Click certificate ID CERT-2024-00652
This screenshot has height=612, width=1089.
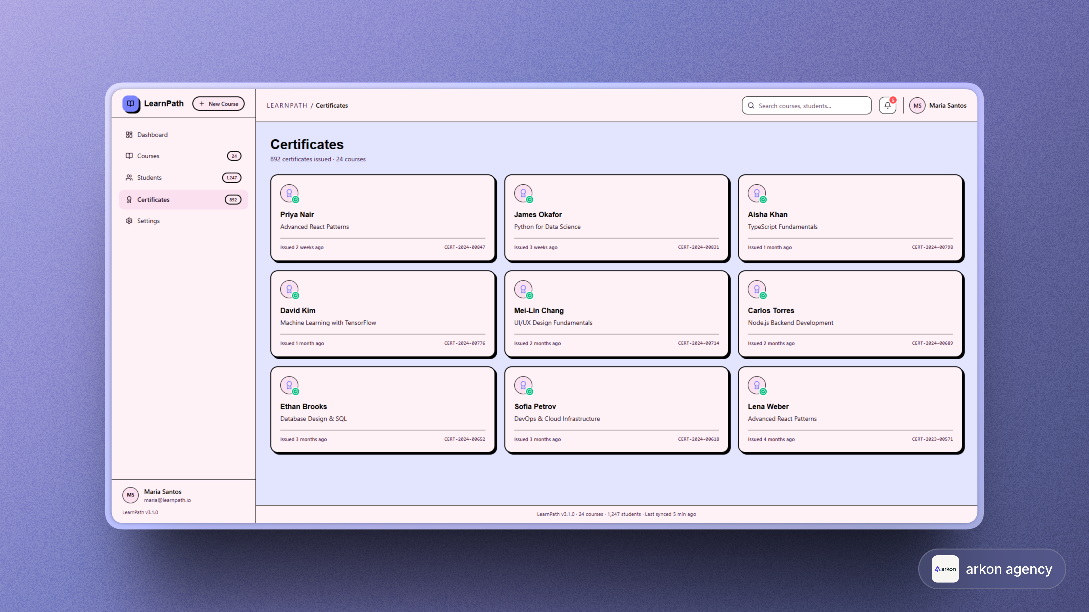(x=464, y=439)
